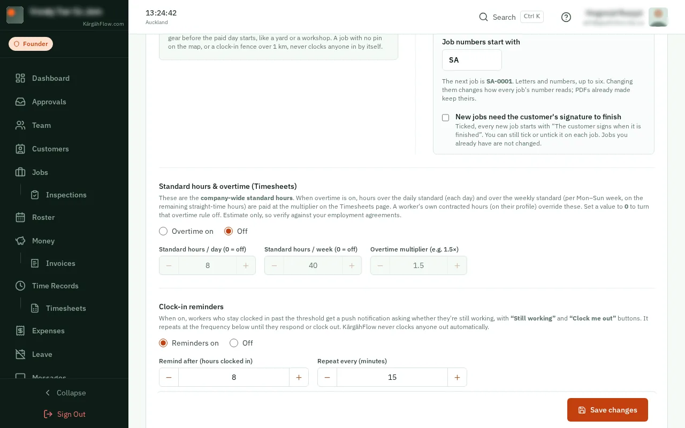Click the Ctrl K search shortcut
This screenshot has height=428, width=685.
coord(532,17)
